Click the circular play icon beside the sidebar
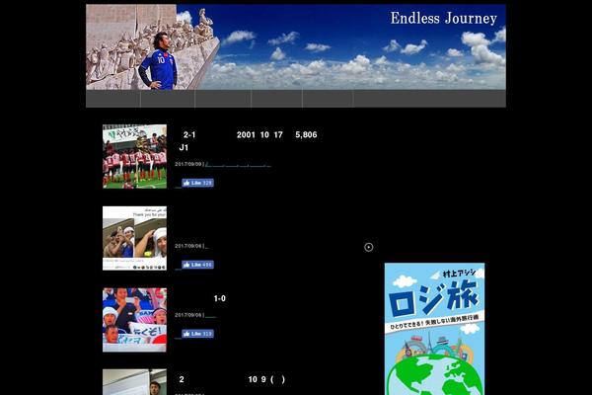 click(x=368, y=247)
